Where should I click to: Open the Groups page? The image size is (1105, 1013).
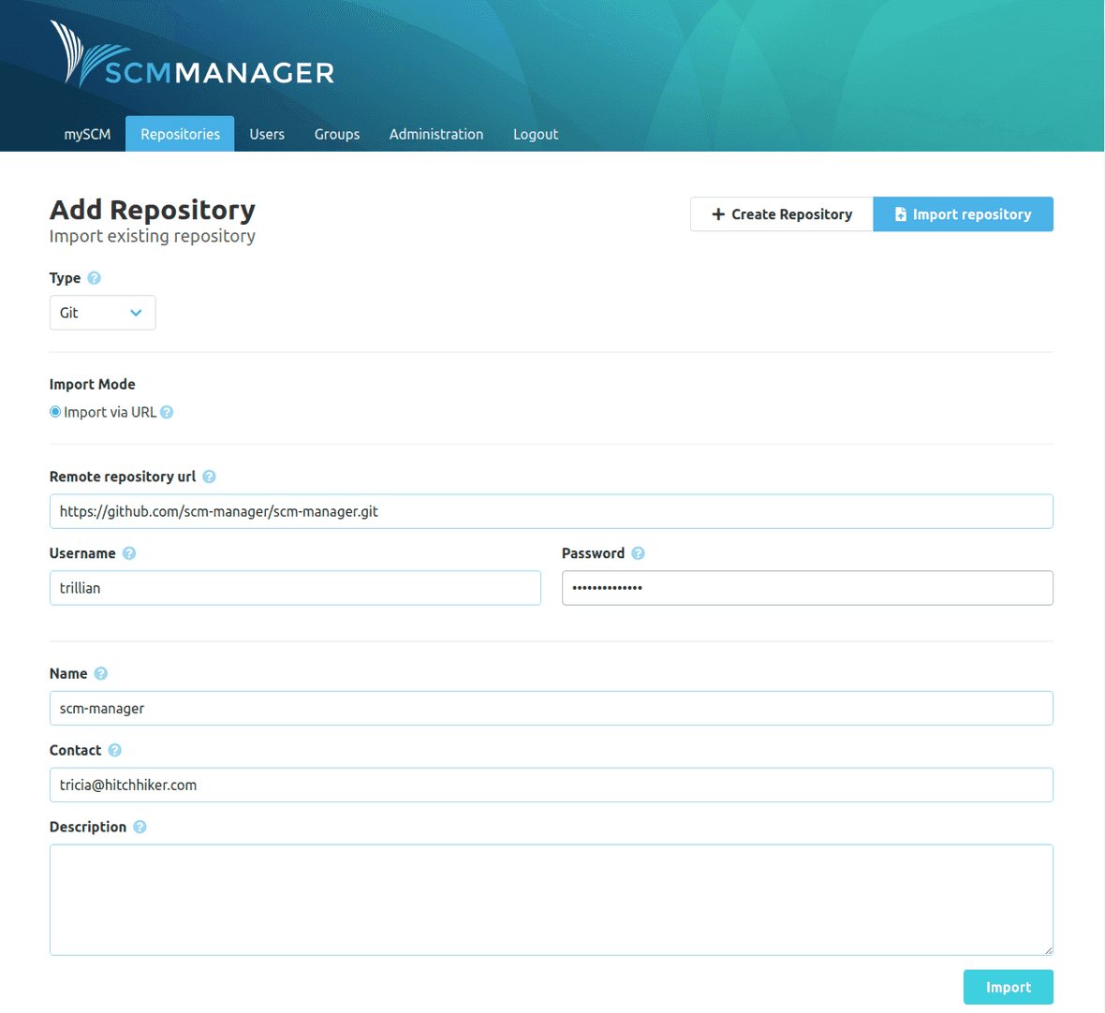click(336, 134)
